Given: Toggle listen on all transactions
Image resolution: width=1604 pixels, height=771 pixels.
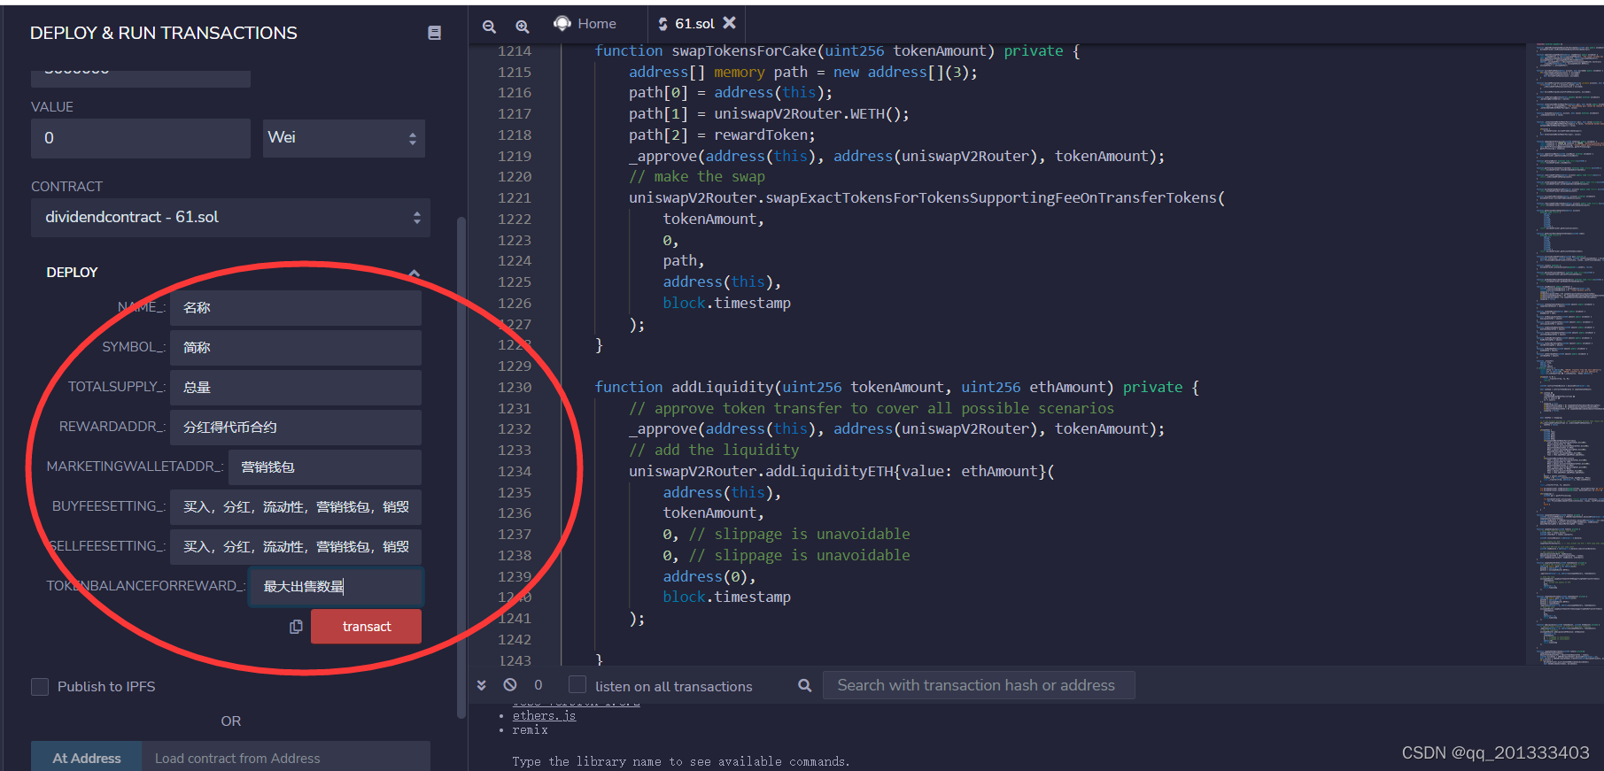Looking at the screenshot, I should 577,685.
